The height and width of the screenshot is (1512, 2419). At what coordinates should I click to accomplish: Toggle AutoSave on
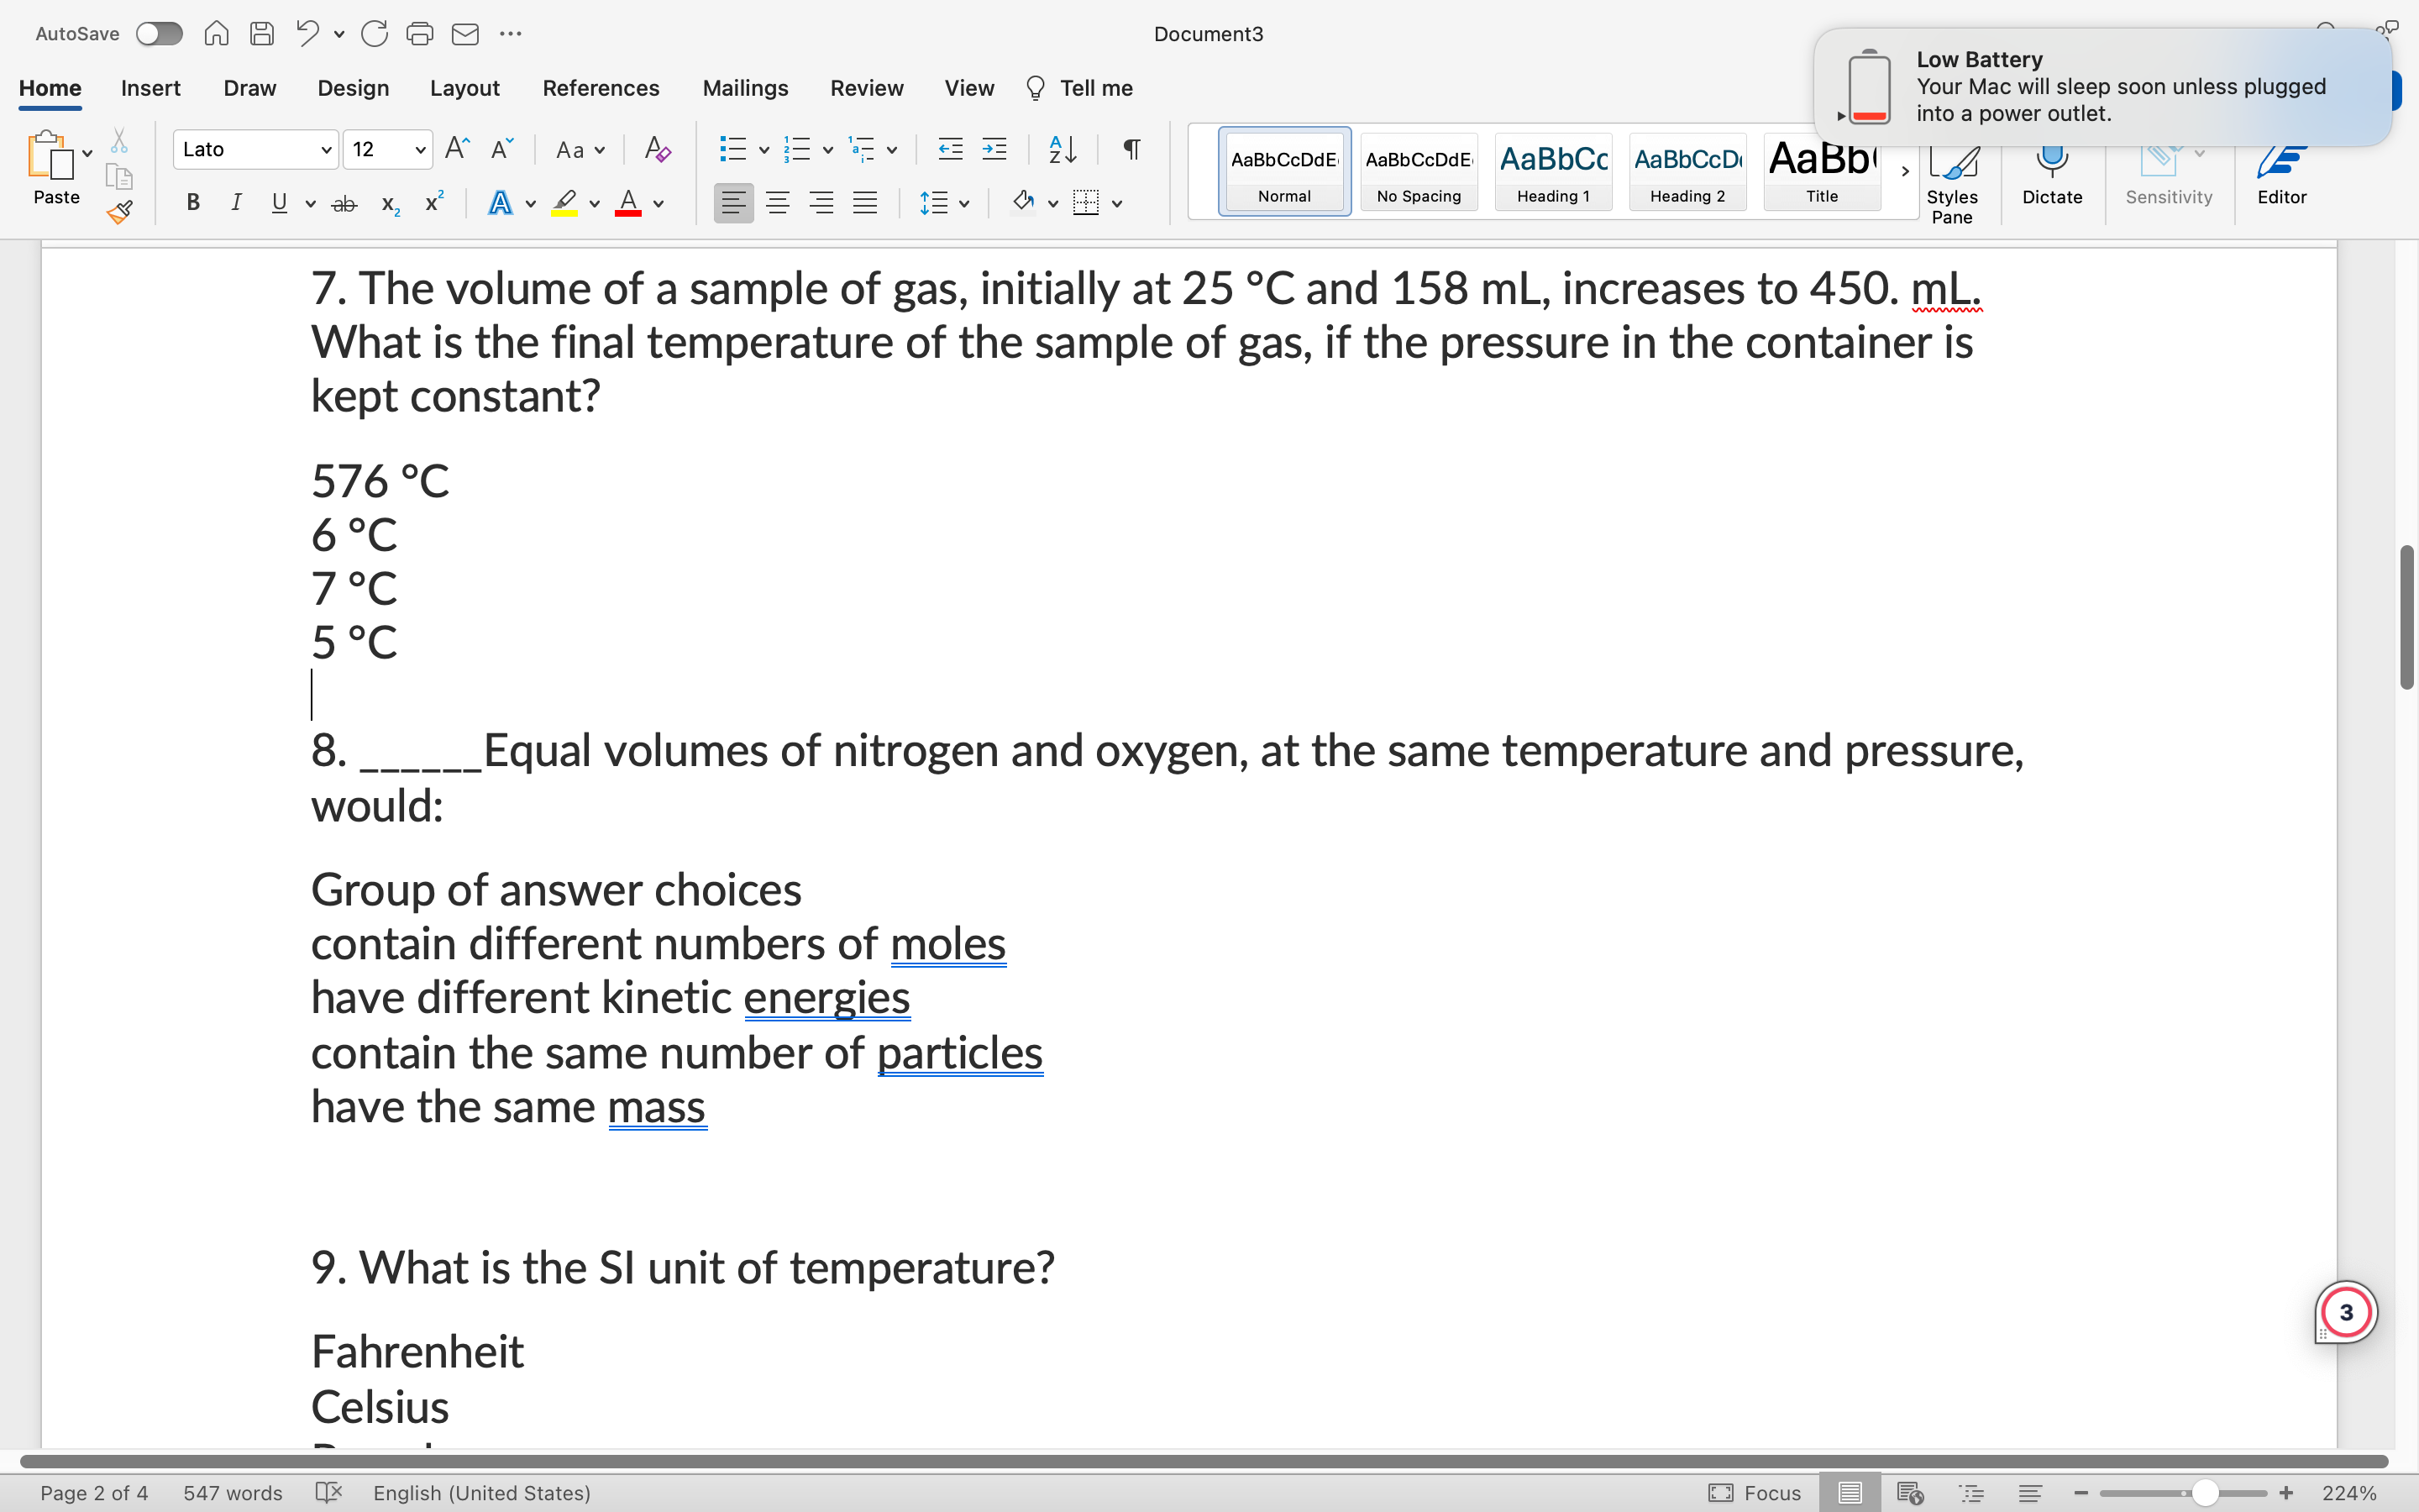(158, 33)
